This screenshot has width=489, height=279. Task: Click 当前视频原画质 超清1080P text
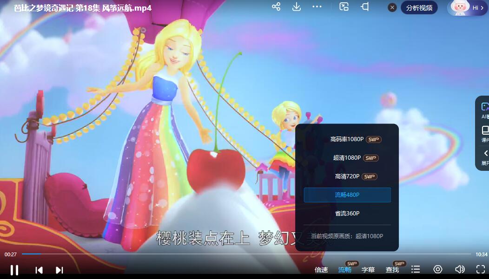coord(347,236)
